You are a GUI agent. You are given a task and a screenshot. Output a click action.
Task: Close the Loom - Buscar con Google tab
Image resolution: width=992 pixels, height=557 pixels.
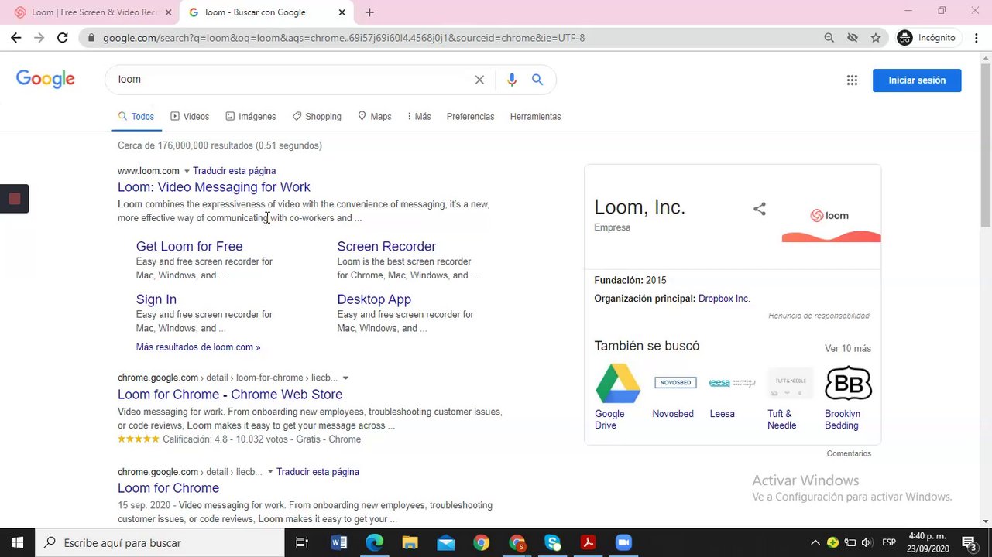click(x=342, y=12)
